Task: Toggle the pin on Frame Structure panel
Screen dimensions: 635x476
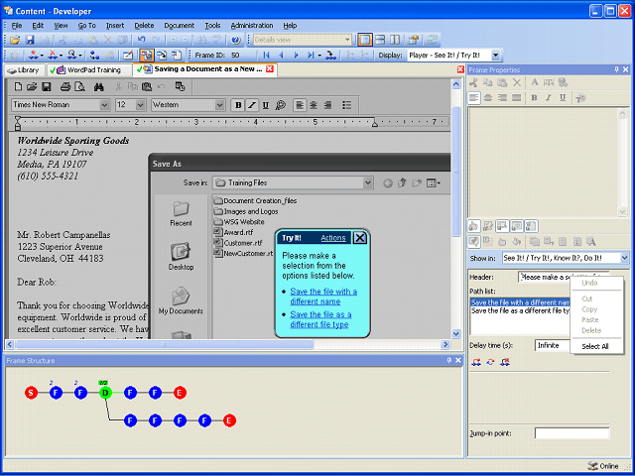Action: click(x=448, y=360)
